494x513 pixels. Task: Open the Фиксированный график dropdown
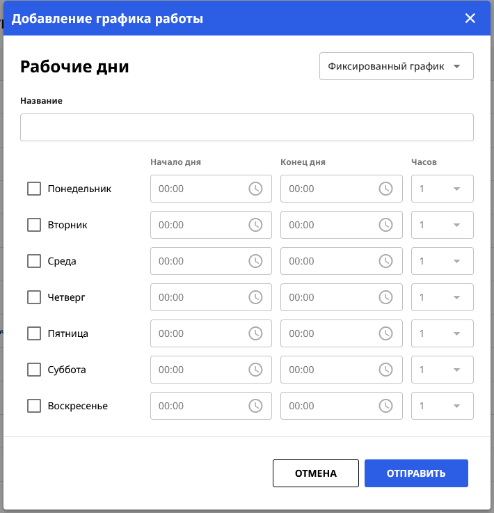tap(396, 67)
